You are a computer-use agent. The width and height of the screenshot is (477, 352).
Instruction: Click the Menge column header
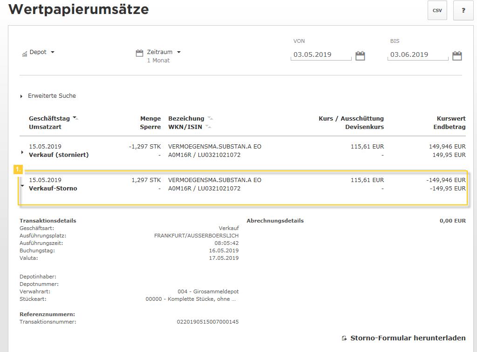pyautogui.click(x=150, y=119)
